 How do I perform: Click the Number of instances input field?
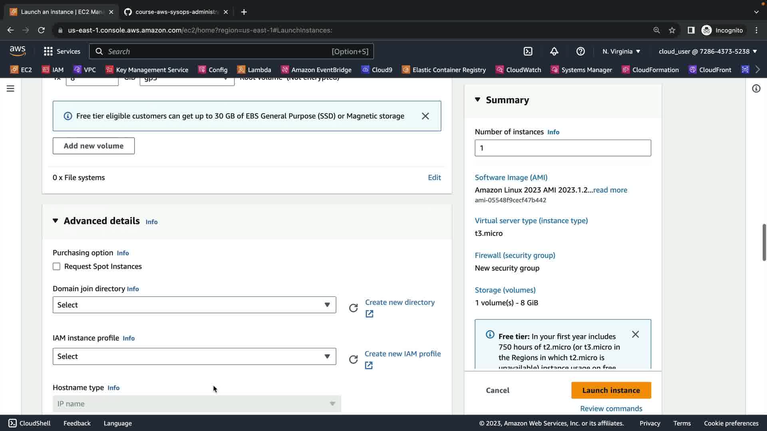pos(562,148)
